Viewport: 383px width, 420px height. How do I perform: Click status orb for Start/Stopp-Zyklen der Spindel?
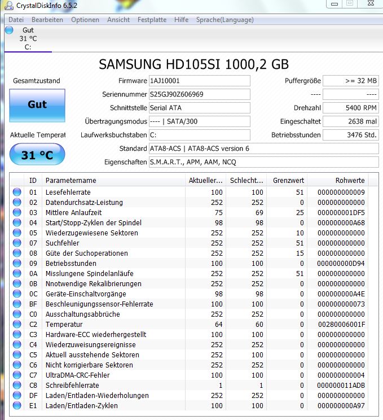pyautogui.click(x=17, y=222)
